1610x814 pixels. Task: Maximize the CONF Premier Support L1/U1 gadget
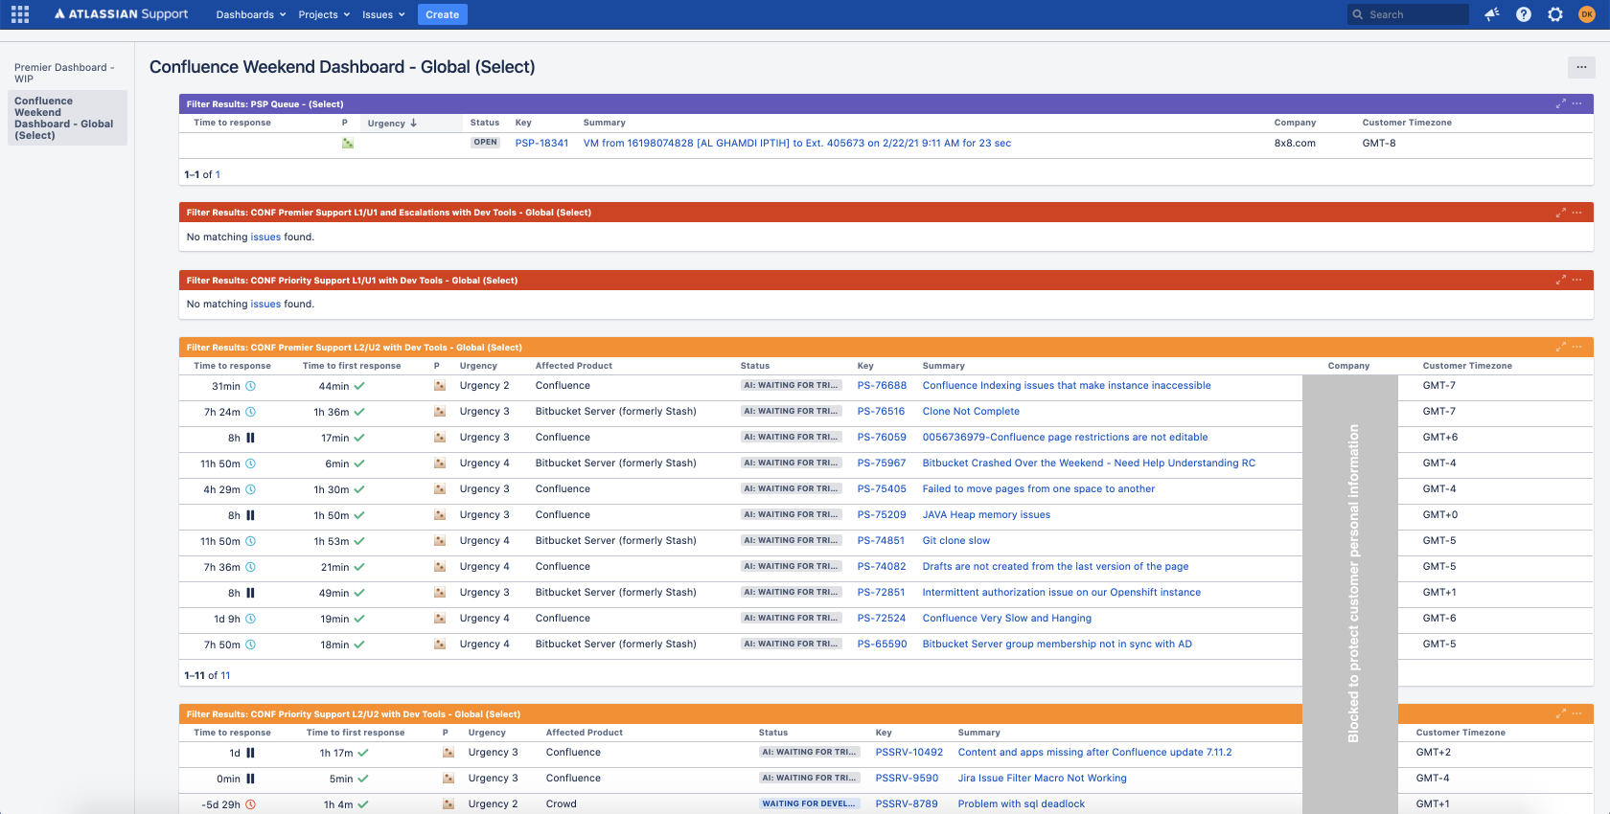tap(1560, 212)
